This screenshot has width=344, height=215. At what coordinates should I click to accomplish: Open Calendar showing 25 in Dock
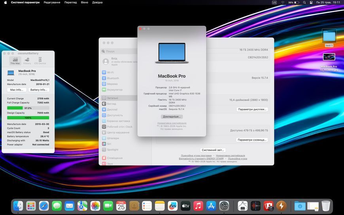(x=121, y=206)
